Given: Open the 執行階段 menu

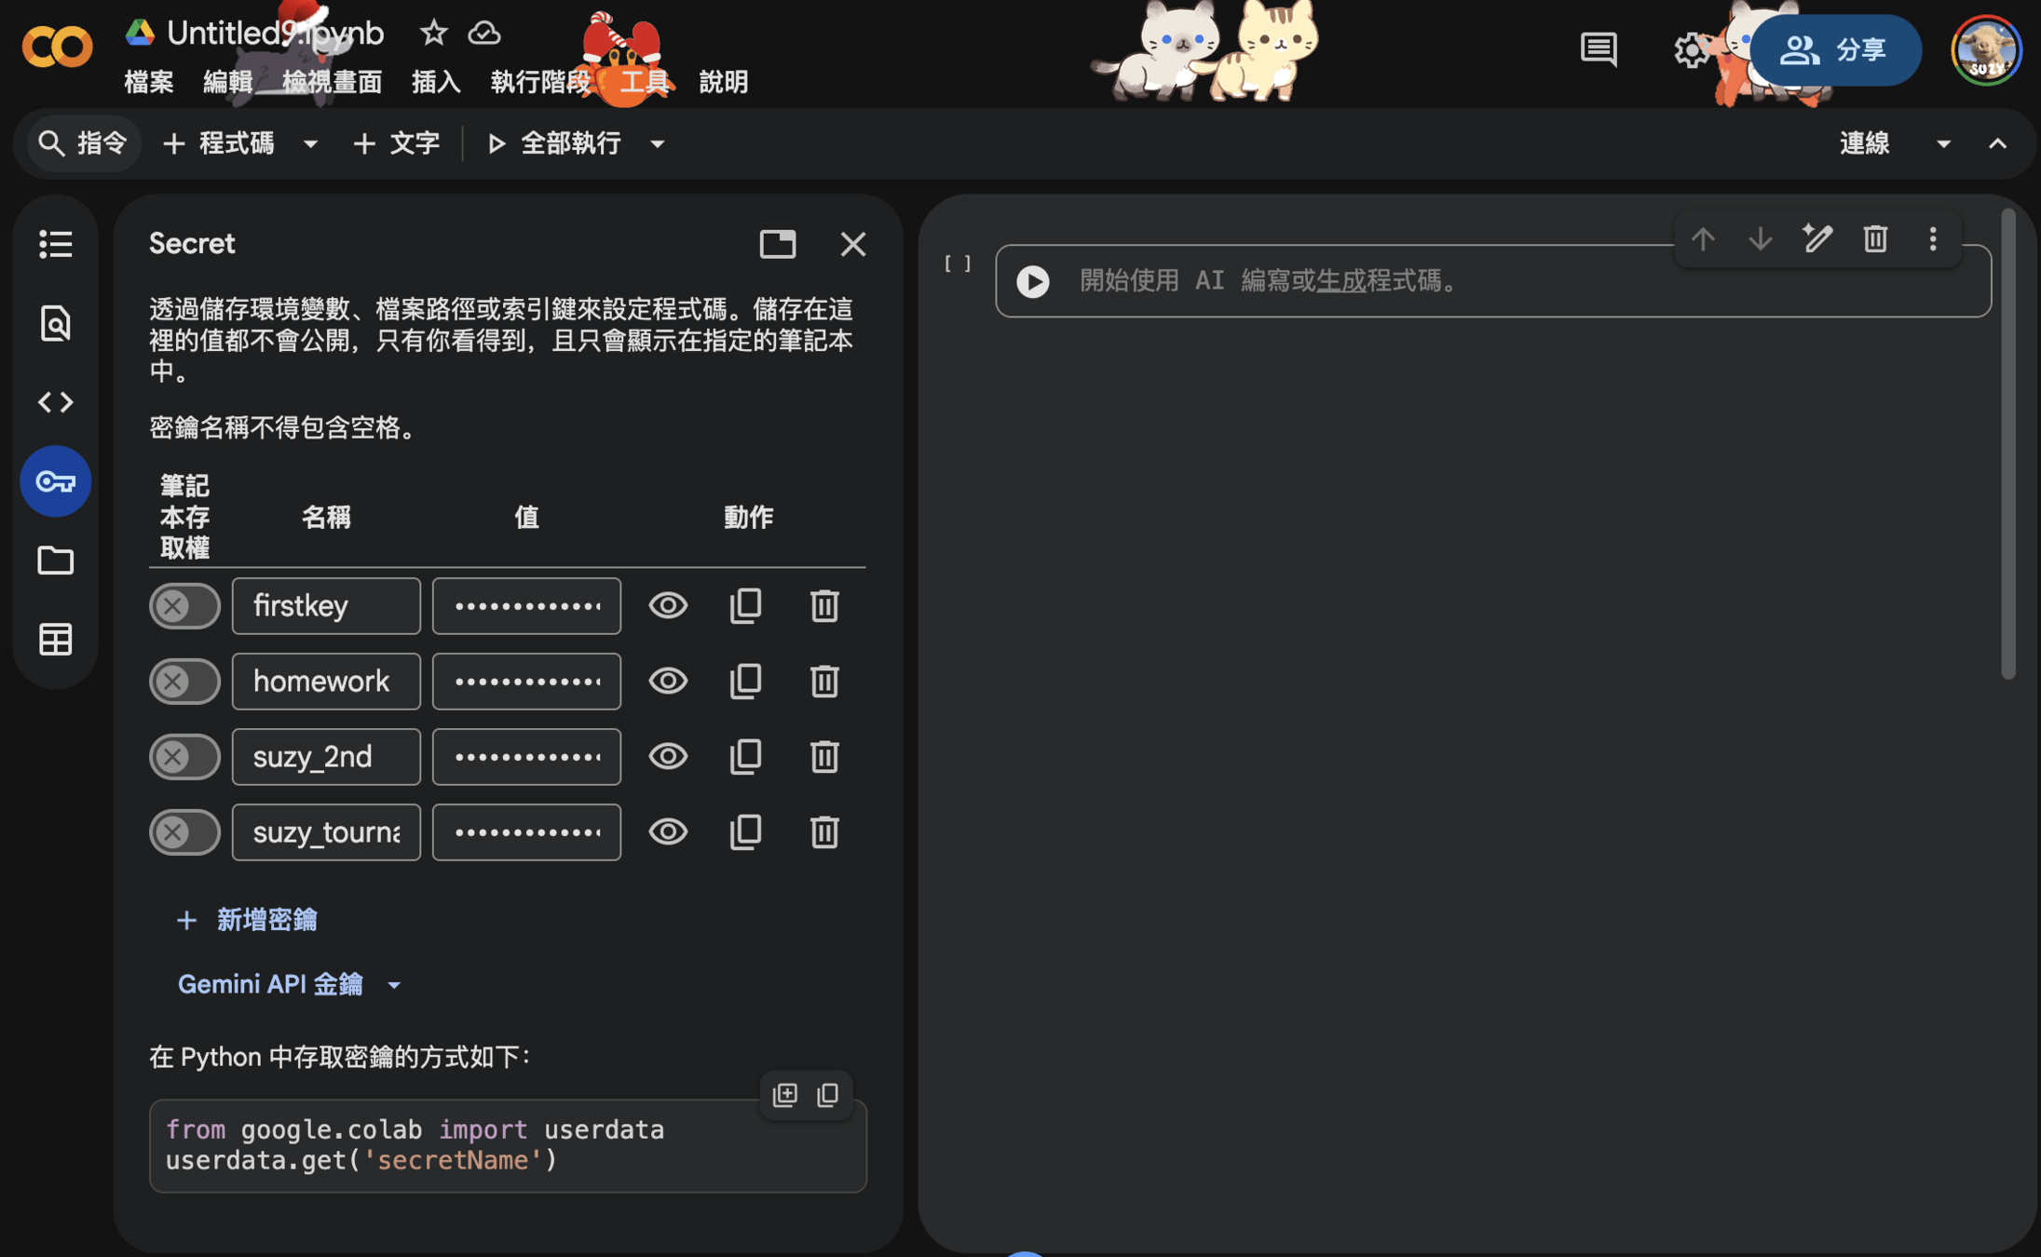Looking at the screenshot, I should coord(540,82).
